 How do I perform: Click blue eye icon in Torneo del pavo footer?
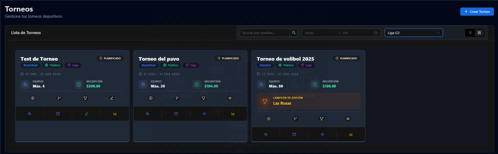(x=204, y=114)
